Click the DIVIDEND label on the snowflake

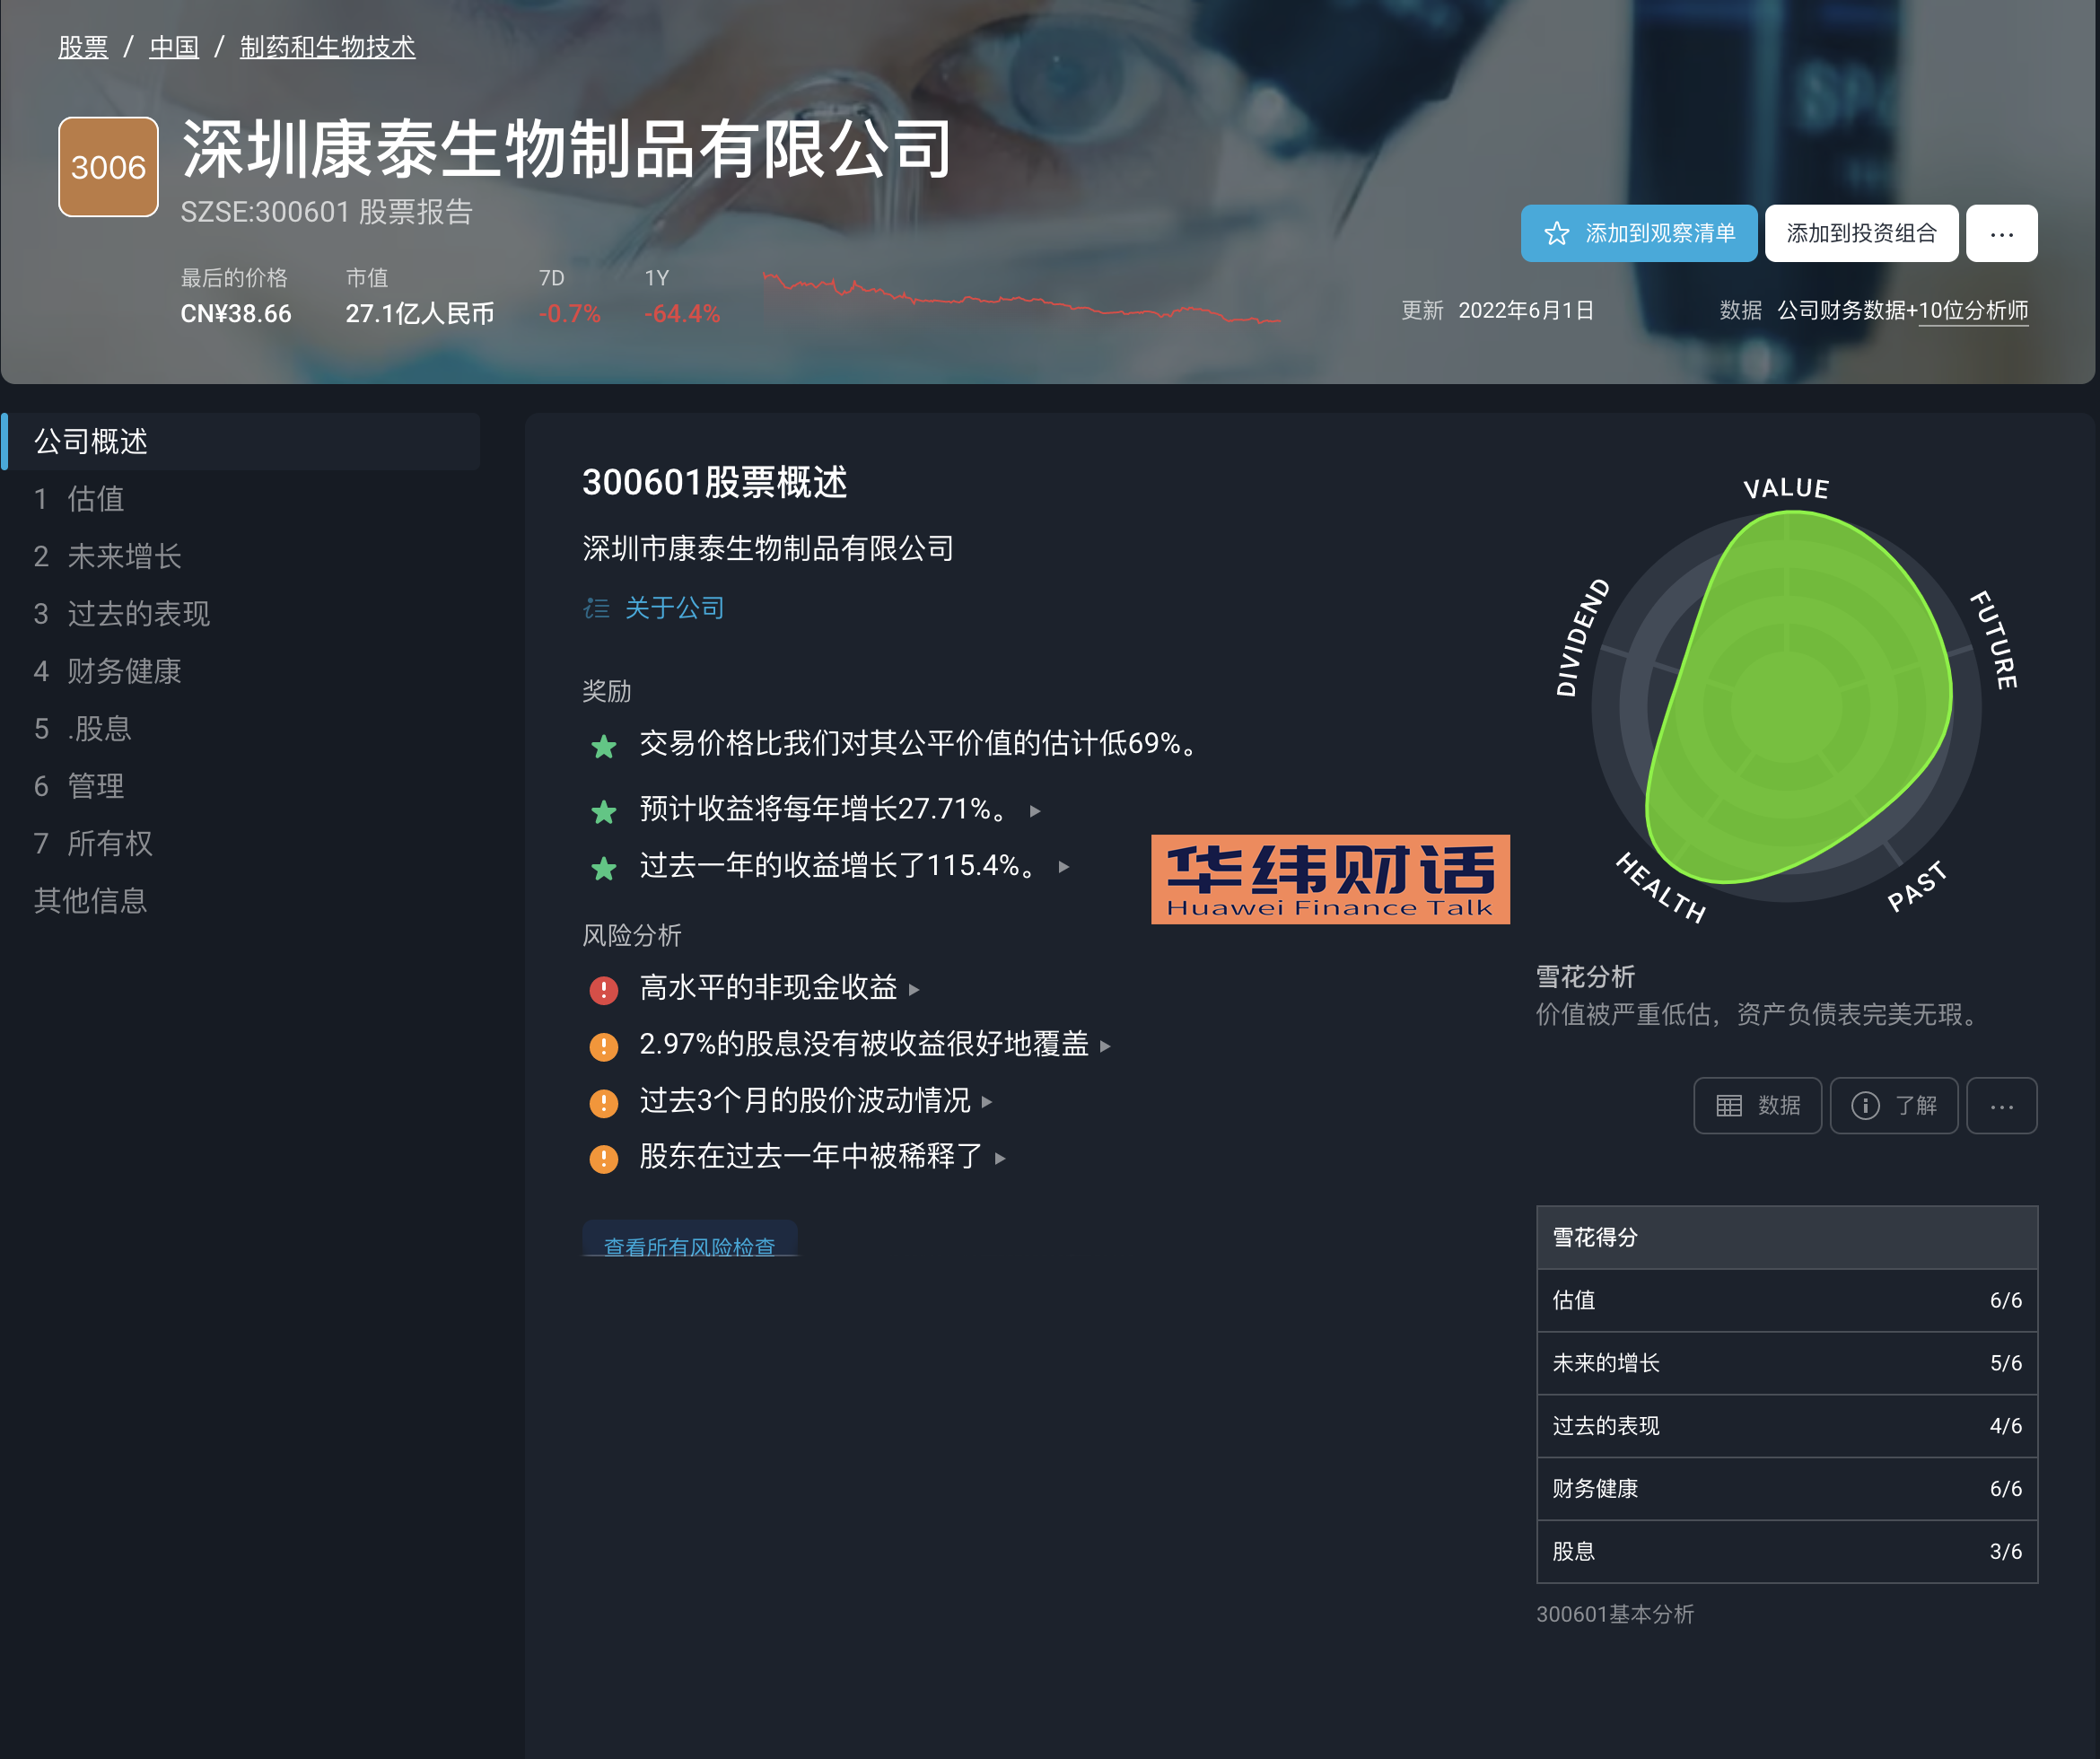click(x=1582, y=637)
